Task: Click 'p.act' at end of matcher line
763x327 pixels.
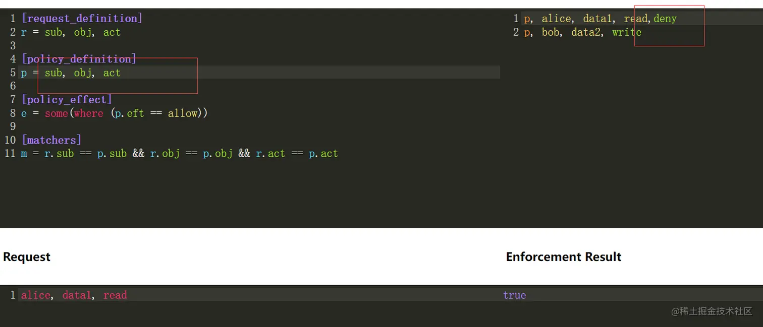Action: pos(323,153)
